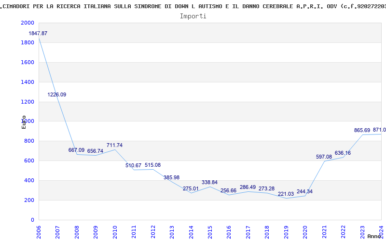Select the 667.09 value label
Screen dimensions: 386x241
[x=76, y=150]
